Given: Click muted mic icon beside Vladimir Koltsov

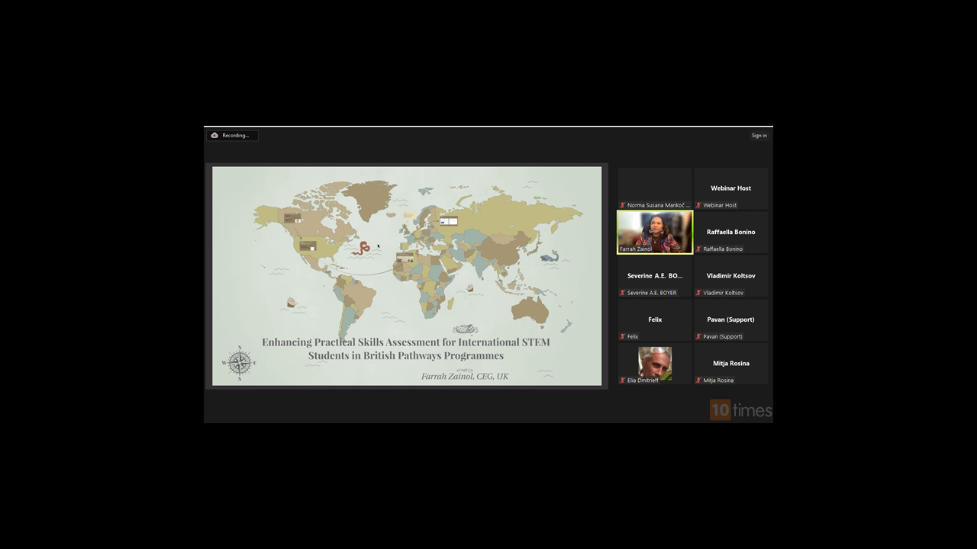Looking at the screenshot, I should 698,293.
